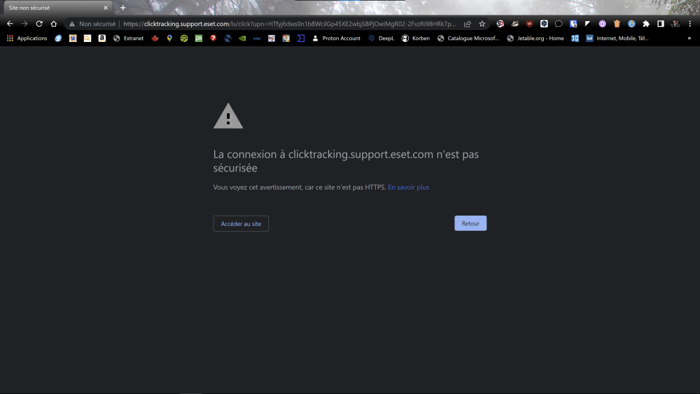Open the Google Maps pin bookmark
This screenshot has width=700, height=394.
pyautogui.click(x=169, y=38)
